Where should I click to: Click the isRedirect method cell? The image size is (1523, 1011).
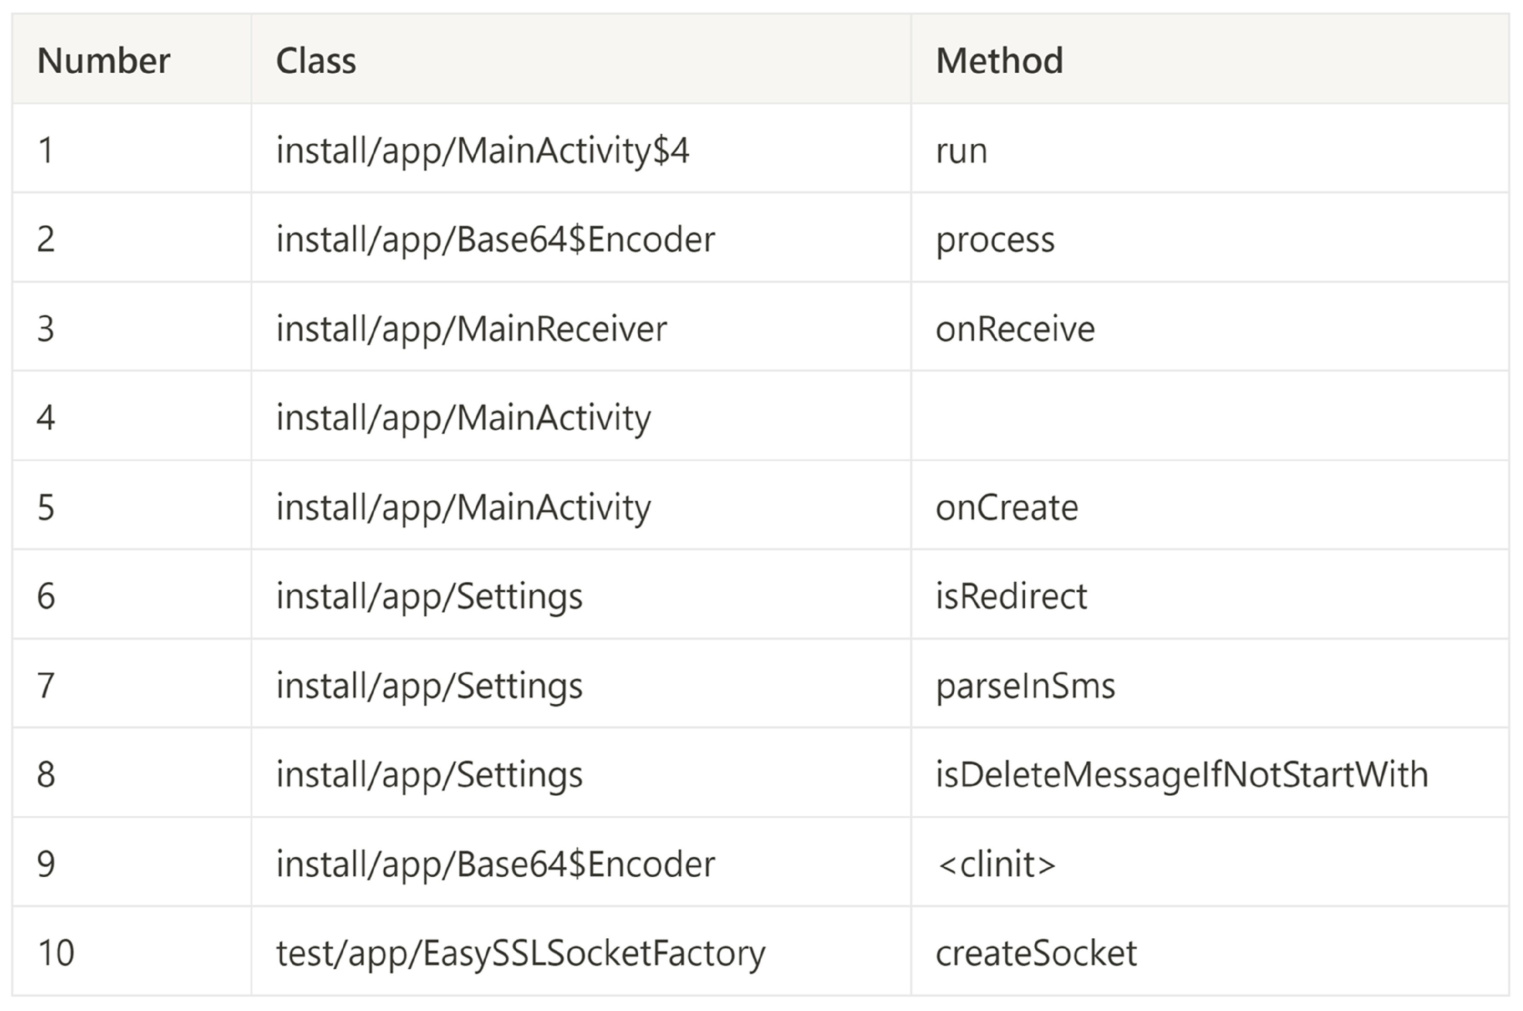click(1010, 596)
